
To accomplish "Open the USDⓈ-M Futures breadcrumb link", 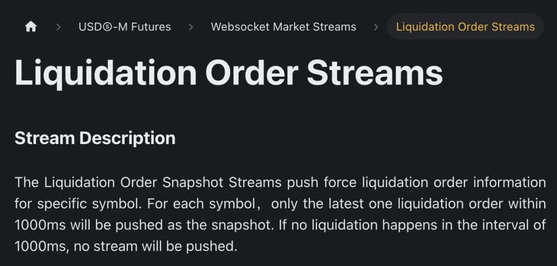I will [124, 27].
